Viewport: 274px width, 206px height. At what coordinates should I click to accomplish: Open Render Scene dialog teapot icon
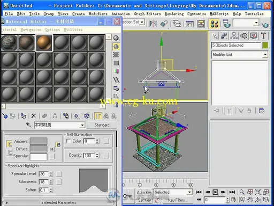click(x=226, y=24)
